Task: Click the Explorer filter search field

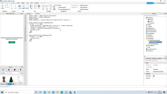Action: tap(155, 16)
